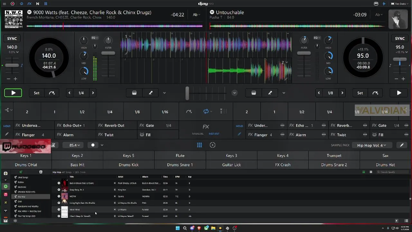Click the Automix robot icon at top right
Screen dimensions: 412x232
pos(376,4)
